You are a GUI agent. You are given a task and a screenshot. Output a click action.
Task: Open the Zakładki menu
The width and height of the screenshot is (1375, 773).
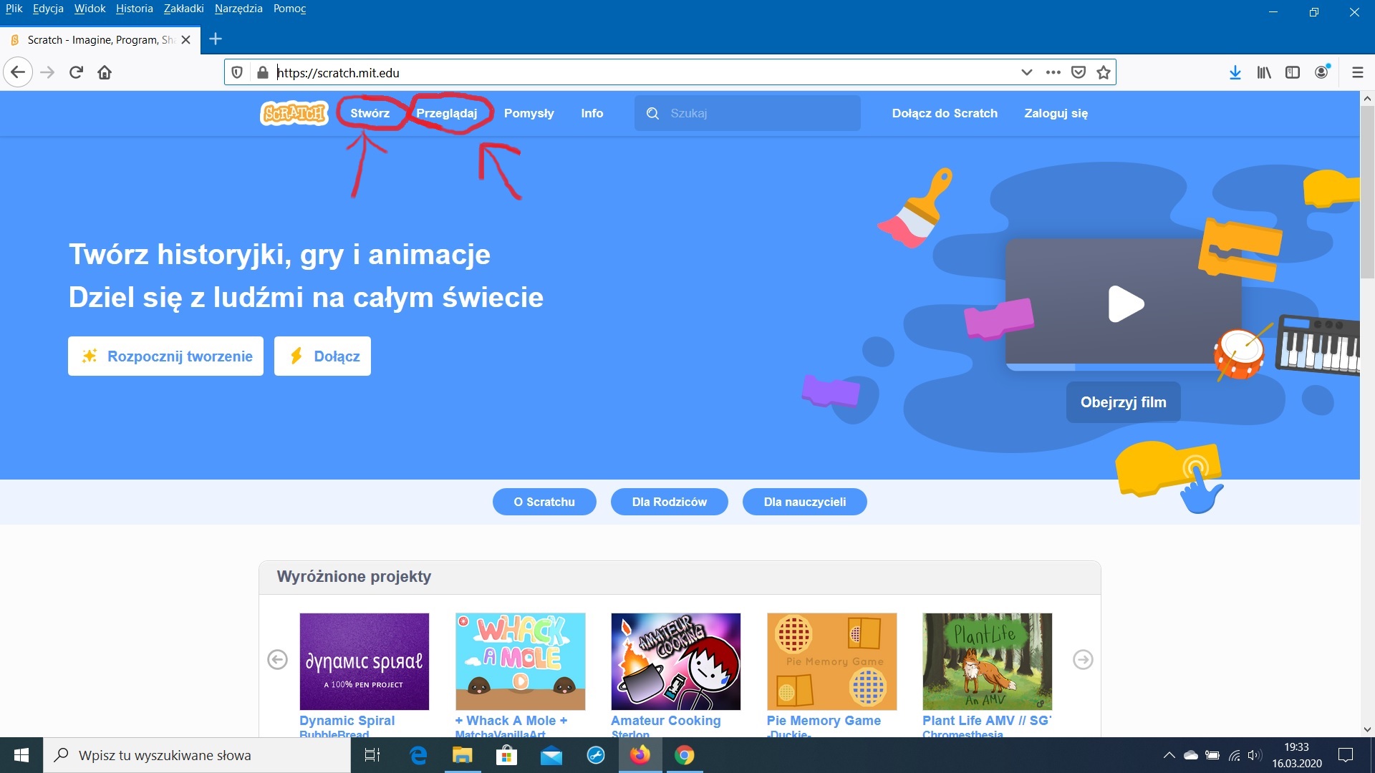click(x=184, y=9)
